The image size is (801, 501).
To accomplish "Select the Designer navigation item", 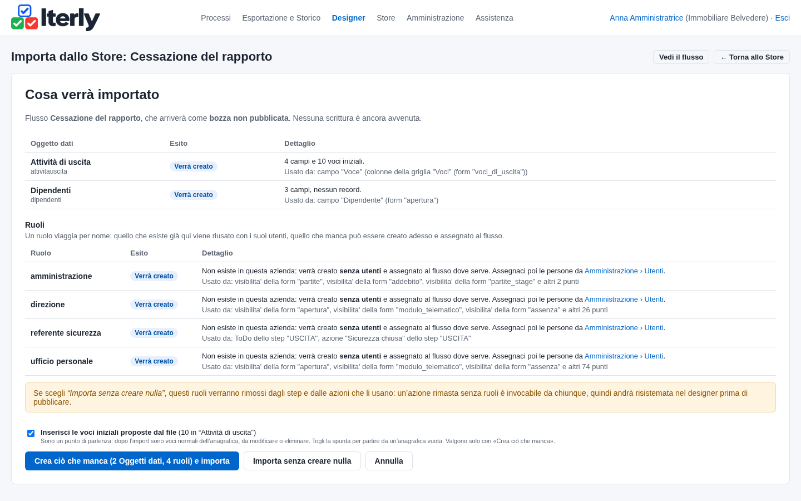I will coord(349,18).
